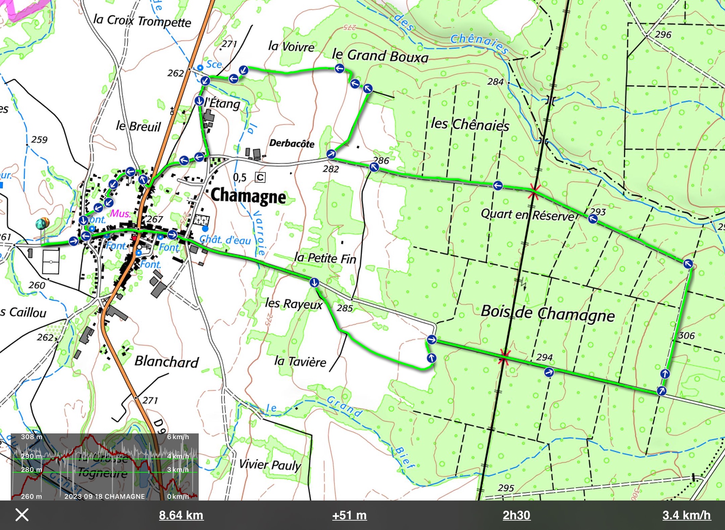725x530 pixels.
Task: Tap the 8.64 km distance value
Action: pyautogui.click(x=181, y=515)
